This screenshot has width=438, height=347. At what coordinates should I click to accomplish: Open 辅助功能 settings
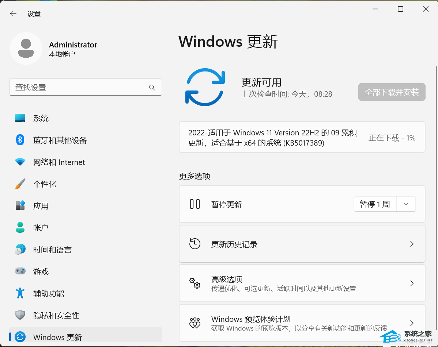86,293
